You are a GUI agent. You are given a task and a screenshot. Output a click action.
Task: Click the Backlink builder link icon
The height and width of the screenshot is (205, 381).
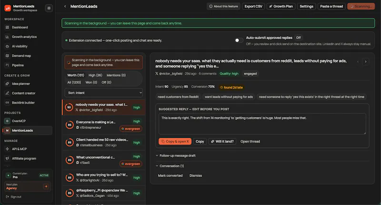7,103
